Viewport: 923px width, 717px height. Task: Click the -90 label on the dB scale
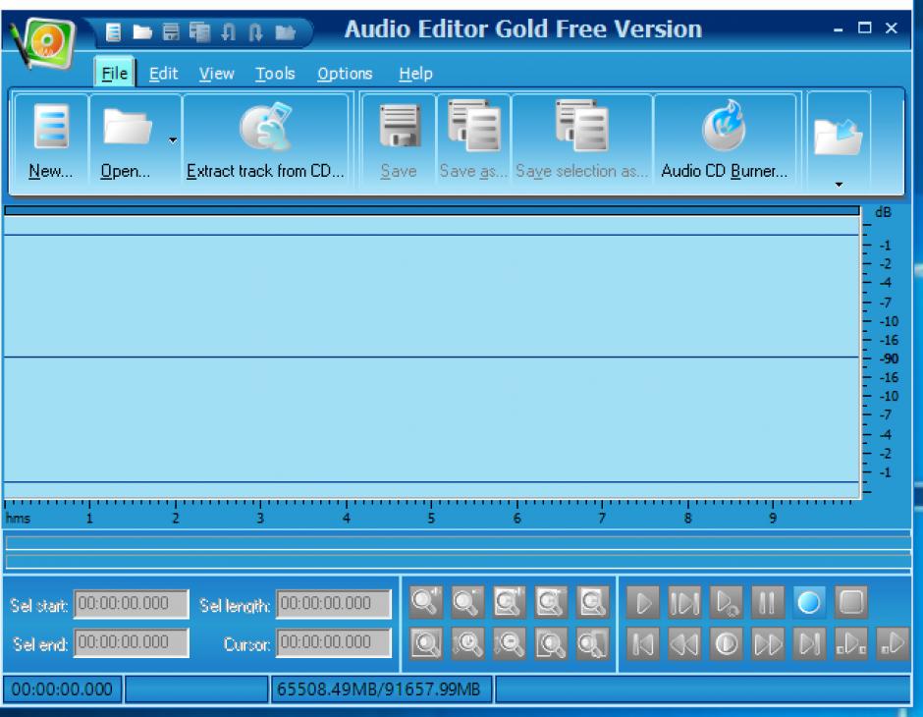tap(889, 358)
